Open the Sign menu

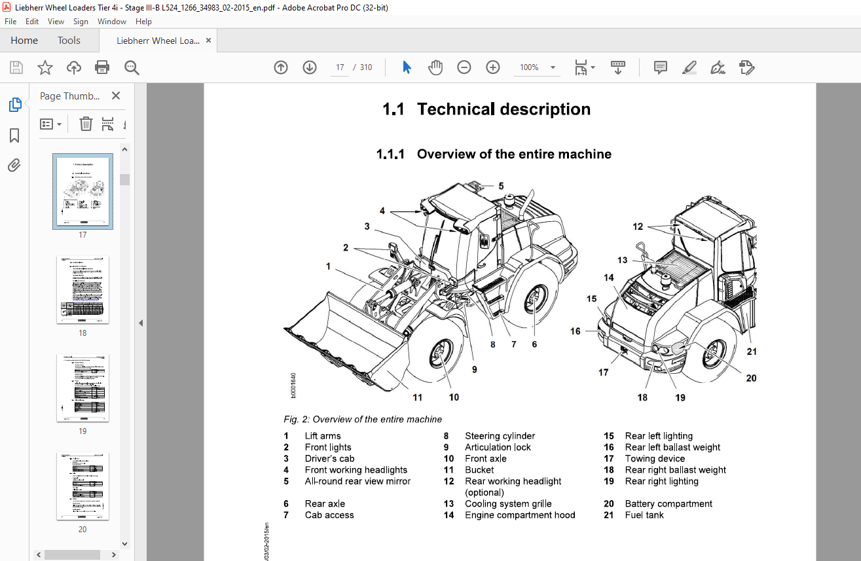point(81,22)
